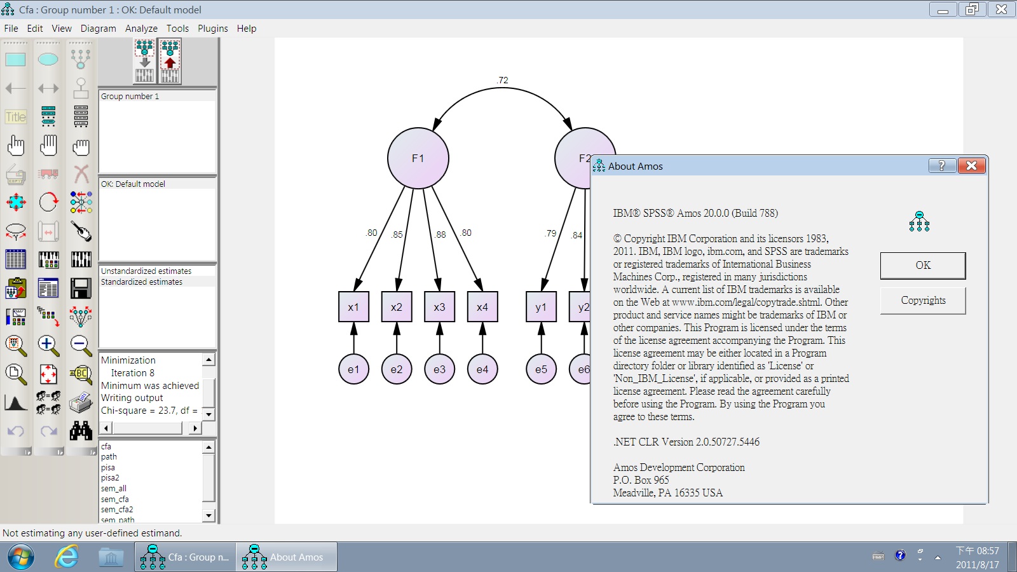
Task: Select the Touch up variable tool
Action: point(81,231)
